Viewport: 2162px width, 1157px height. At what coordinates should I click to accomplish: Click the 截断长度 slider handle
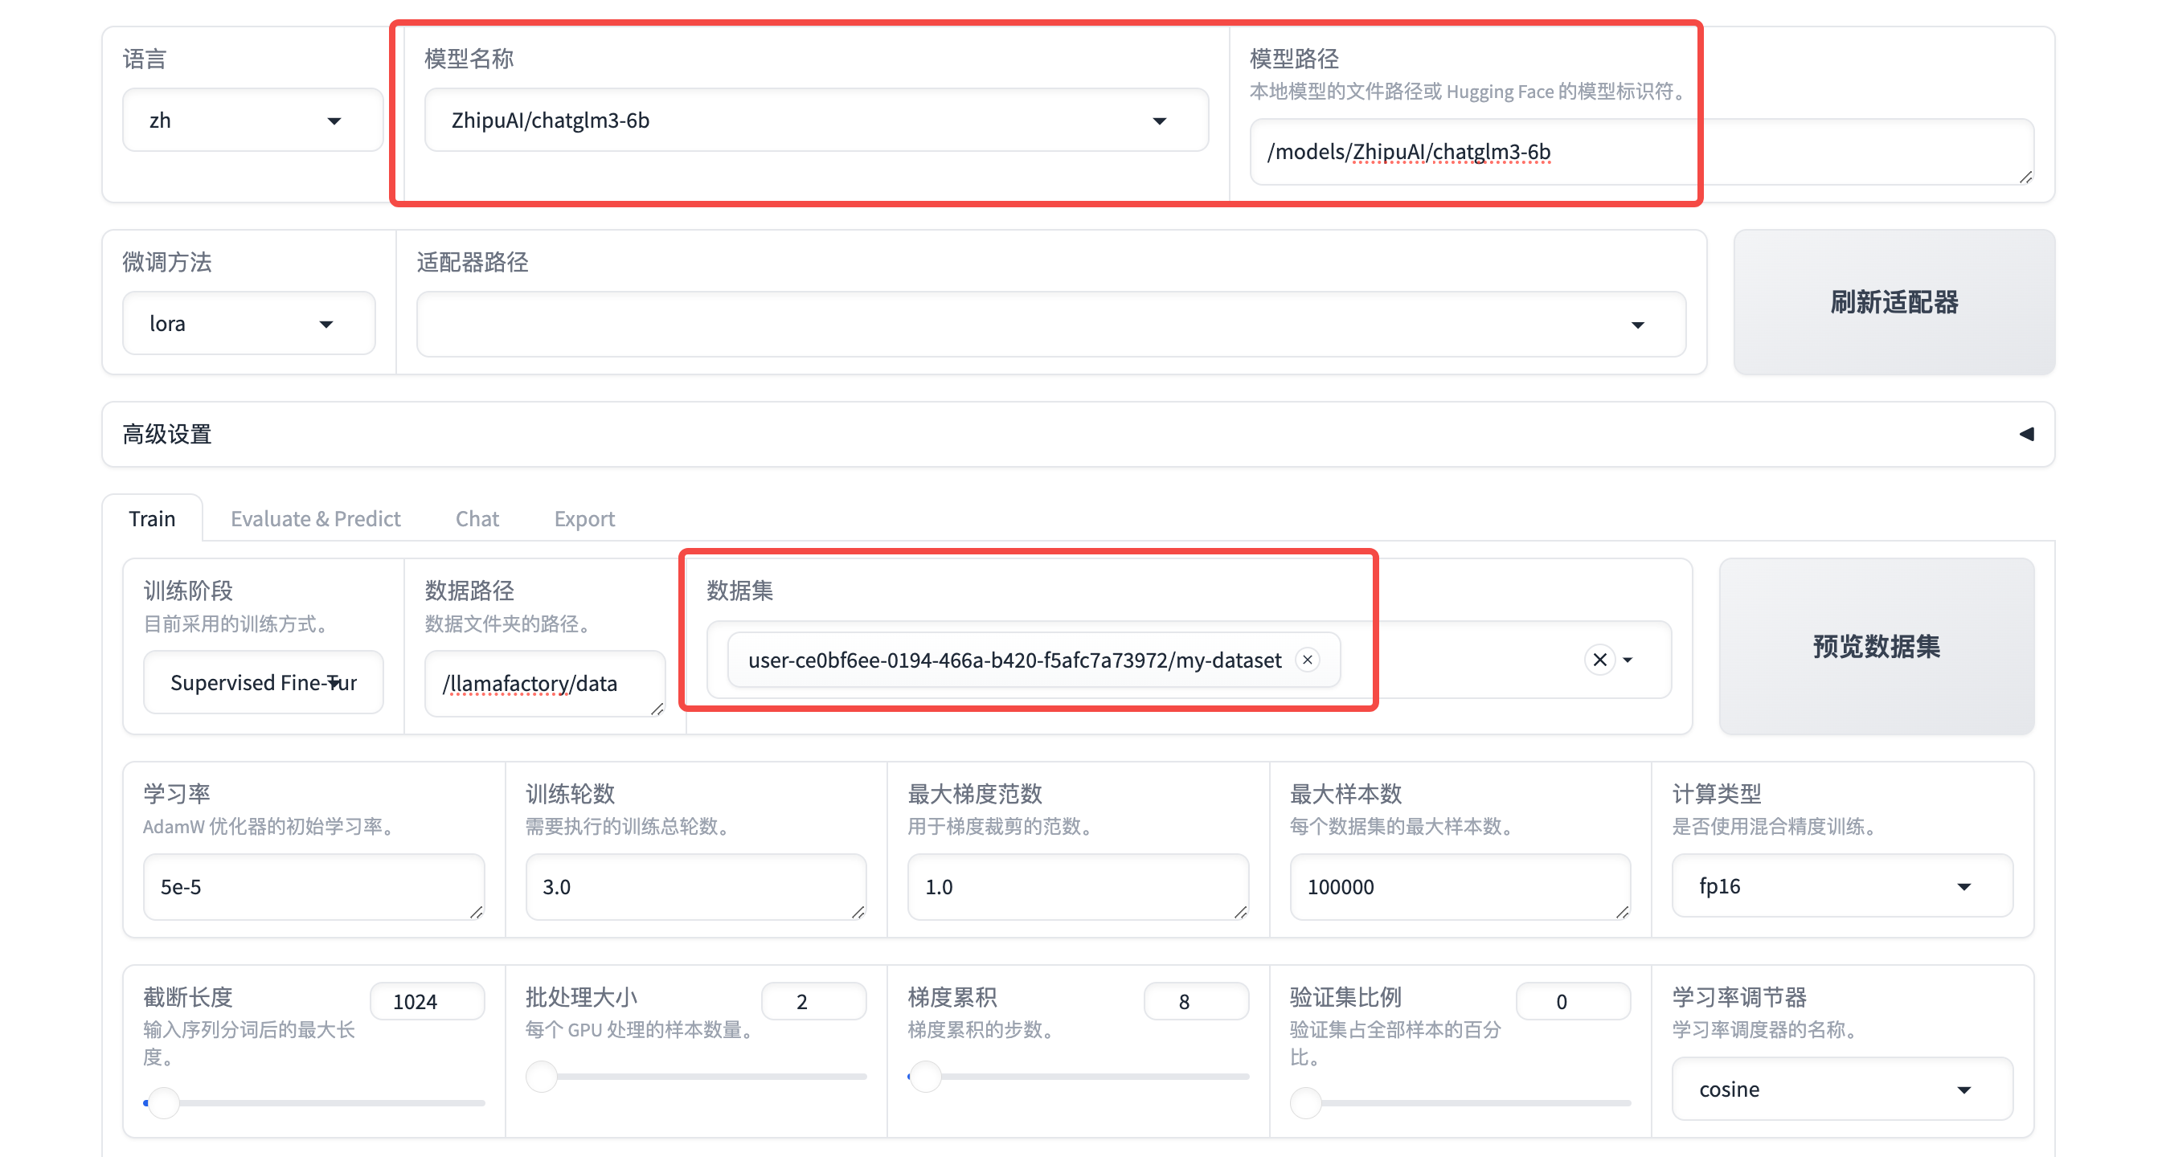click(x=163, y=1102)
